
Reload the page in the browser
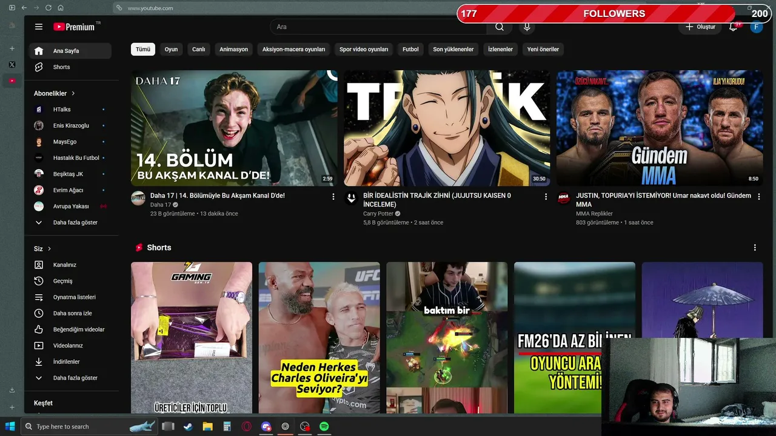click(48, 8)
